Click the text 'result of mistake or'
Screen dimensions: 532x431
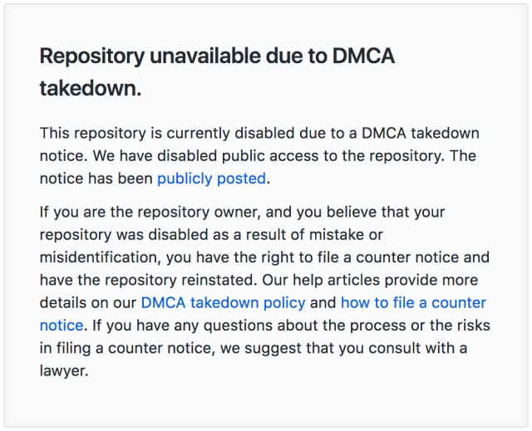(314, 235)
